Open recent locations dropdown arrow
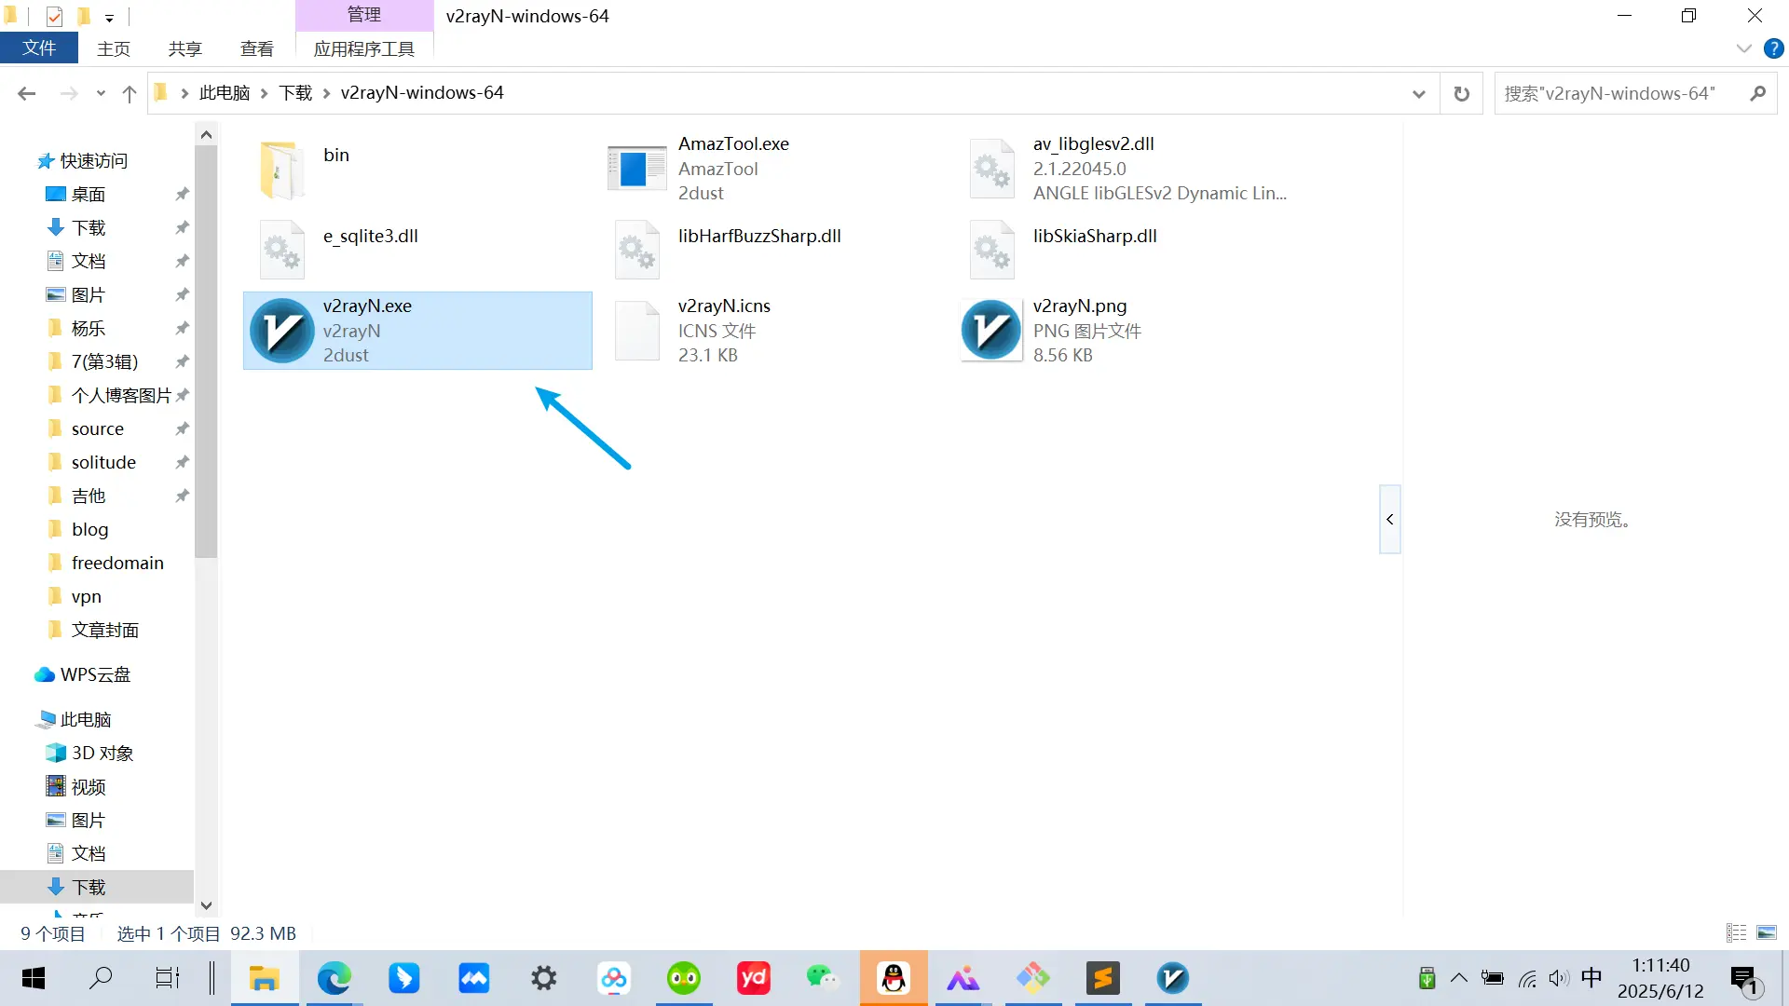This screenshot has width=1789, height=1006. [101, 93]
